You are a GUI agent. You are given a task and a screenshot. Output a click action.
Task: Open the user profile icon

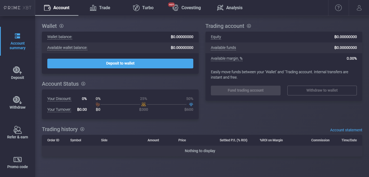click(x=359, y=8)
